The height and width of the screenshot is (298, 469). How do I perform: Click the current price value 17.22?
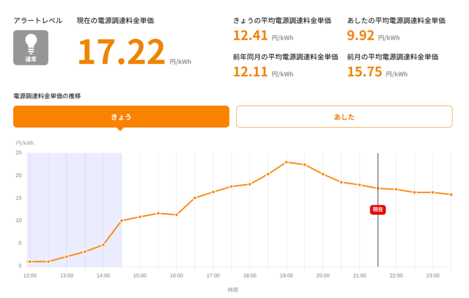121,51
